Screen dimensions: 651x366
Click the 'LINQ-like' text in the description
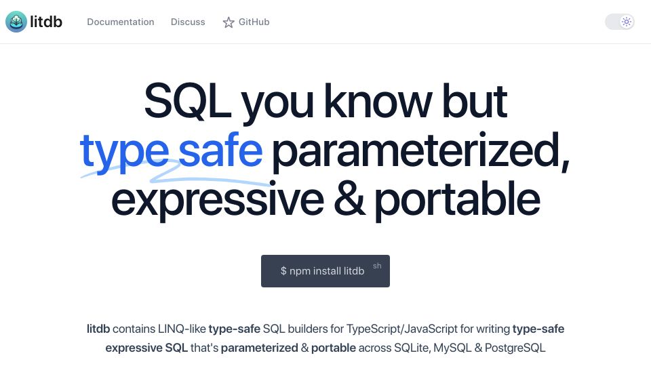[x=182, y=329]
